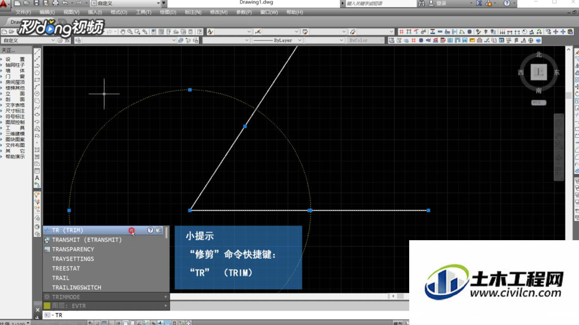Click the horizontal scrollbar left arrow
This screenshot has width=579, height=325.
click(x=393, y=296)
